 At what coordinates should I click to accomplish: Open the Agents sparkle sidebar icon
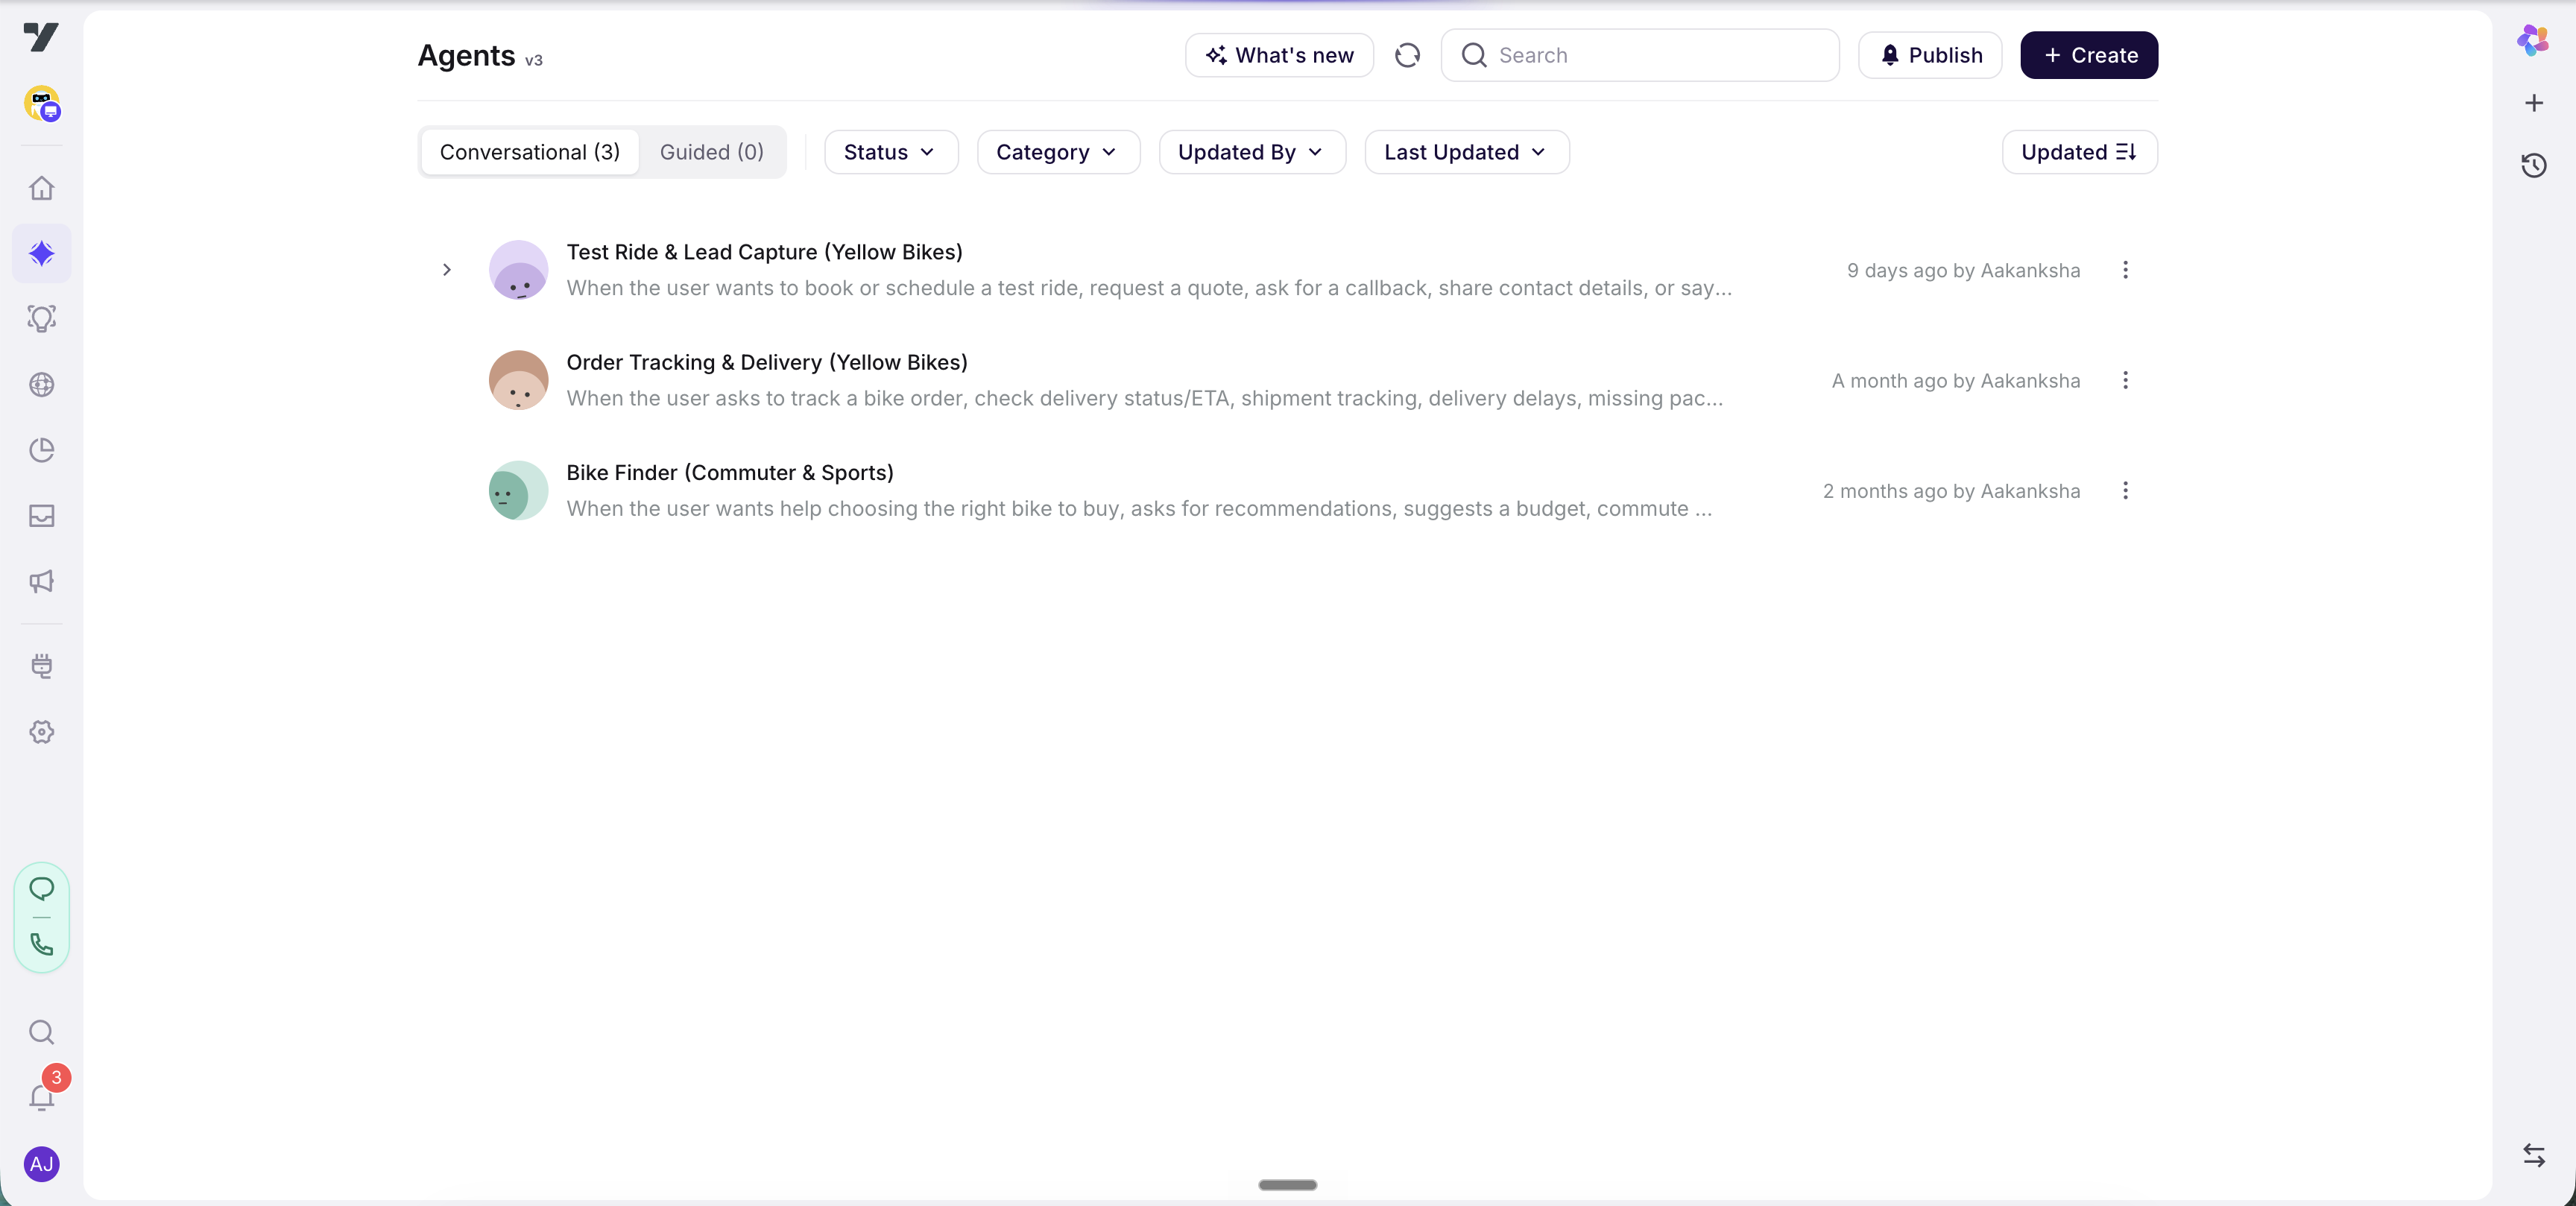[x=41, y=253]
